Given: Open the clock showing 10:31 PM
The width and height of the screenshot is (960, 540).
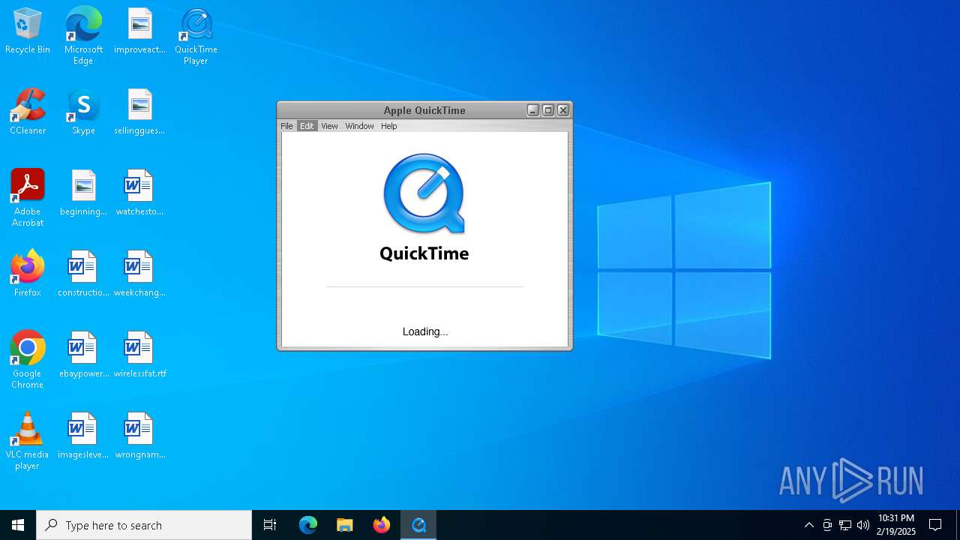Looking at the screenshot, I should click(896, 525).
